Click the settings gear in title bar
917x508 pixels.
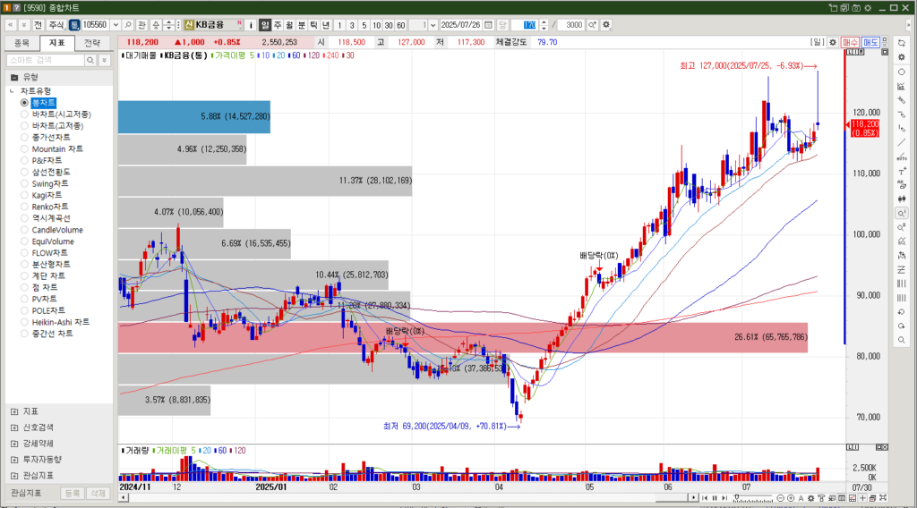(x=868, y=7)
